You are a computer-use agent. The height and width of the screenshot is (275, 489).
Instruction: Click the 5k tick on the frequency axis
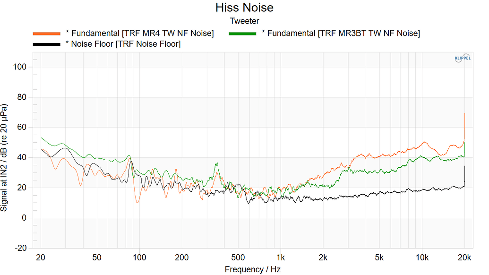pos(379,258)
